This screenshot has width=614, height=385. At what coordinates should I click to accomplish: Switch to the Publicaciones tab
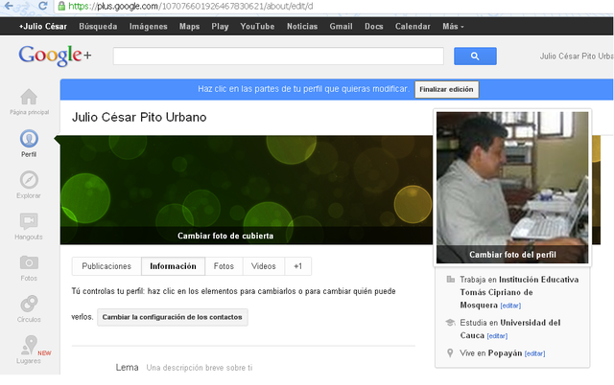coord(106,266)
